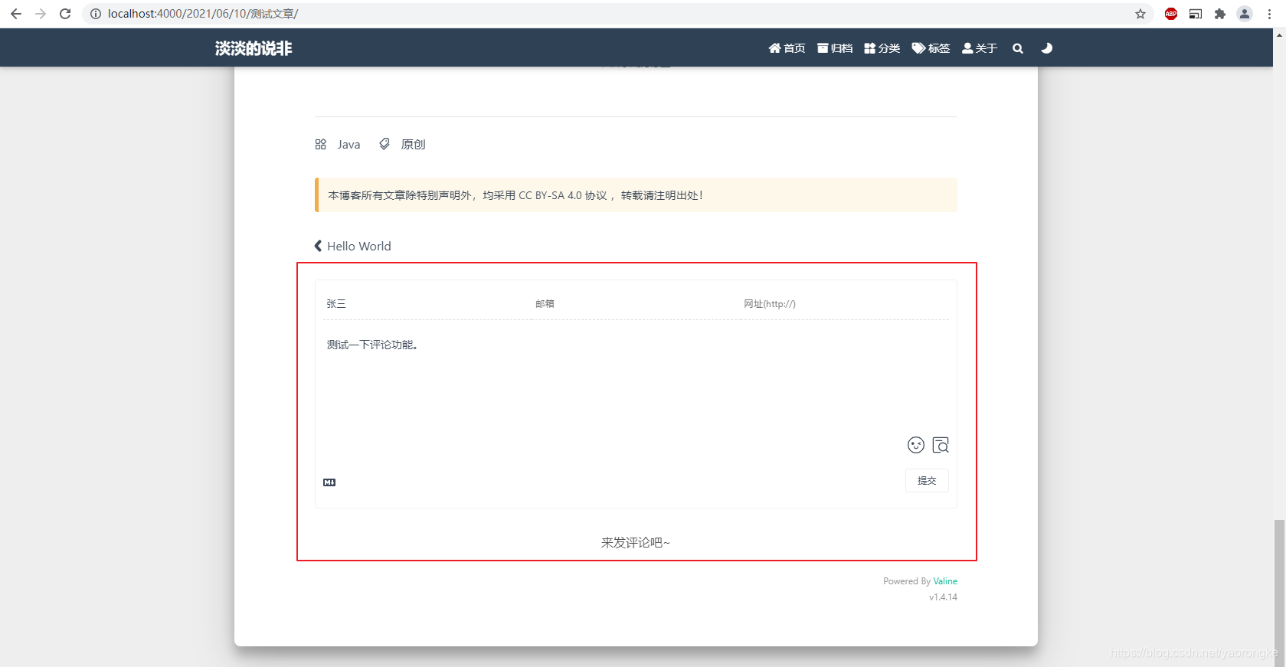This screenshot has width=1286, height=667.
Task: Focus the 邮箱 email field
Action: click(635, 304)
